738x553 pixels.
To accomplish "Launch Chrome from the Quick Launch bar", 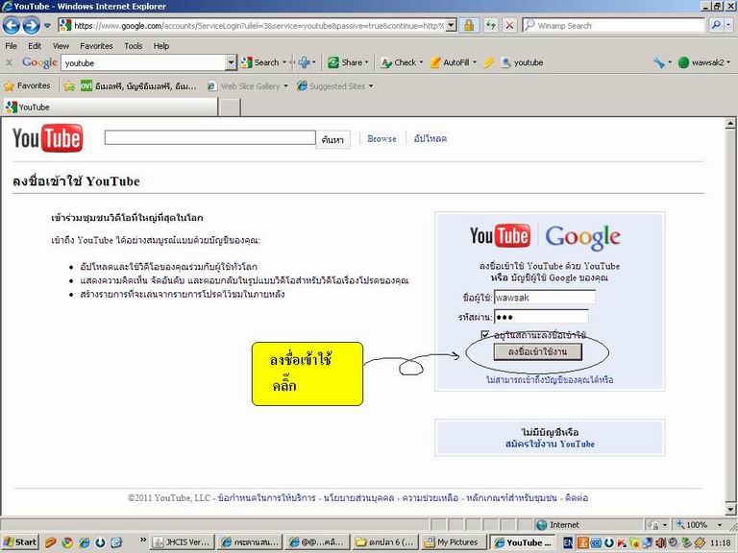I will coord(67,542).
